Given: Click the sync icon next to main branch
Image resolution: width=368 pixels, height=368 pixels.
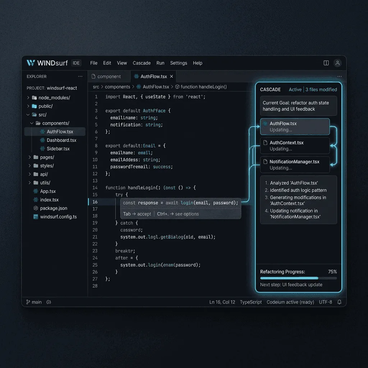Looking at the screenshot, I should [49, 302].
